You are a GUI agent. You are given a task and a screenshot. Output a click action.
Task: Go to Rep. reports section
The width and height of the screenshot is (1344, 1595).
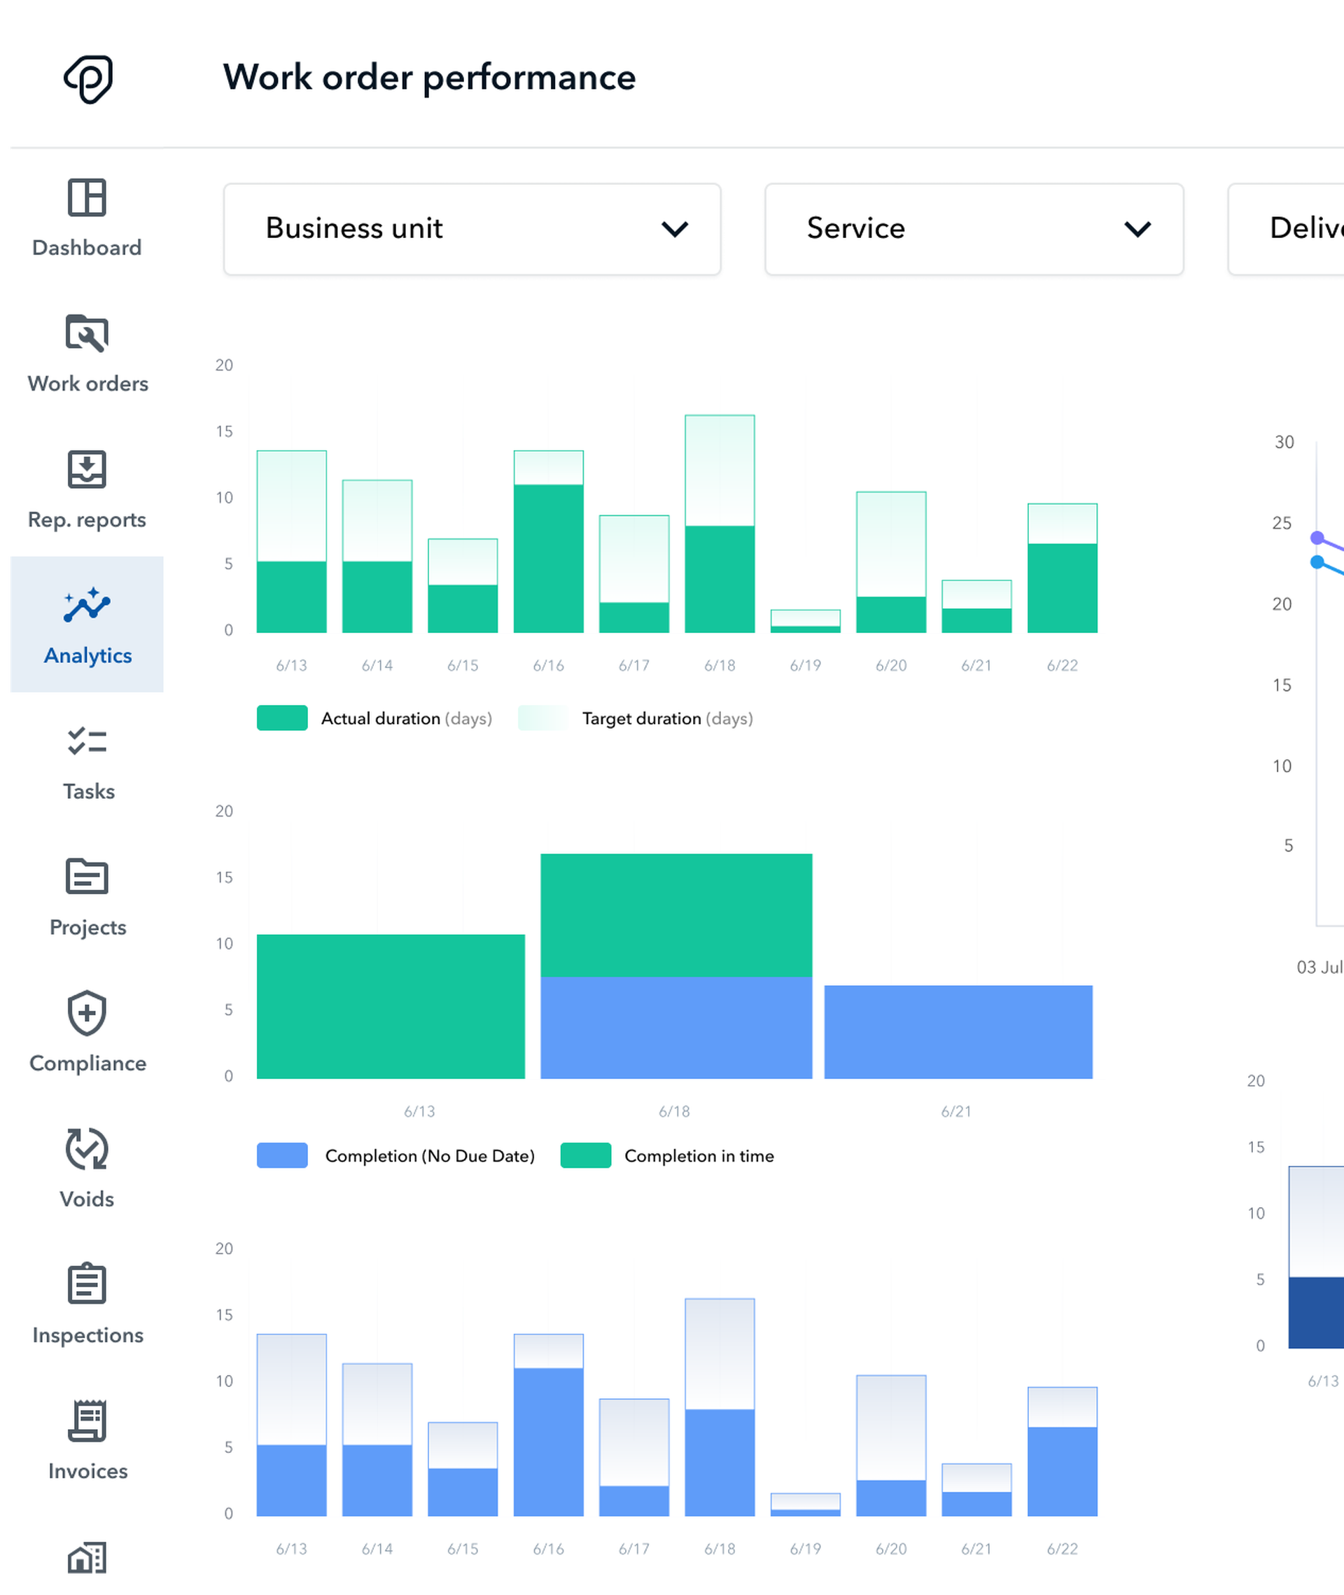[87, 469]
